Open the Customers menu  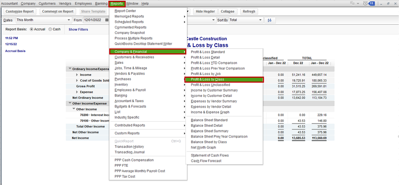[x=47, y=4]
